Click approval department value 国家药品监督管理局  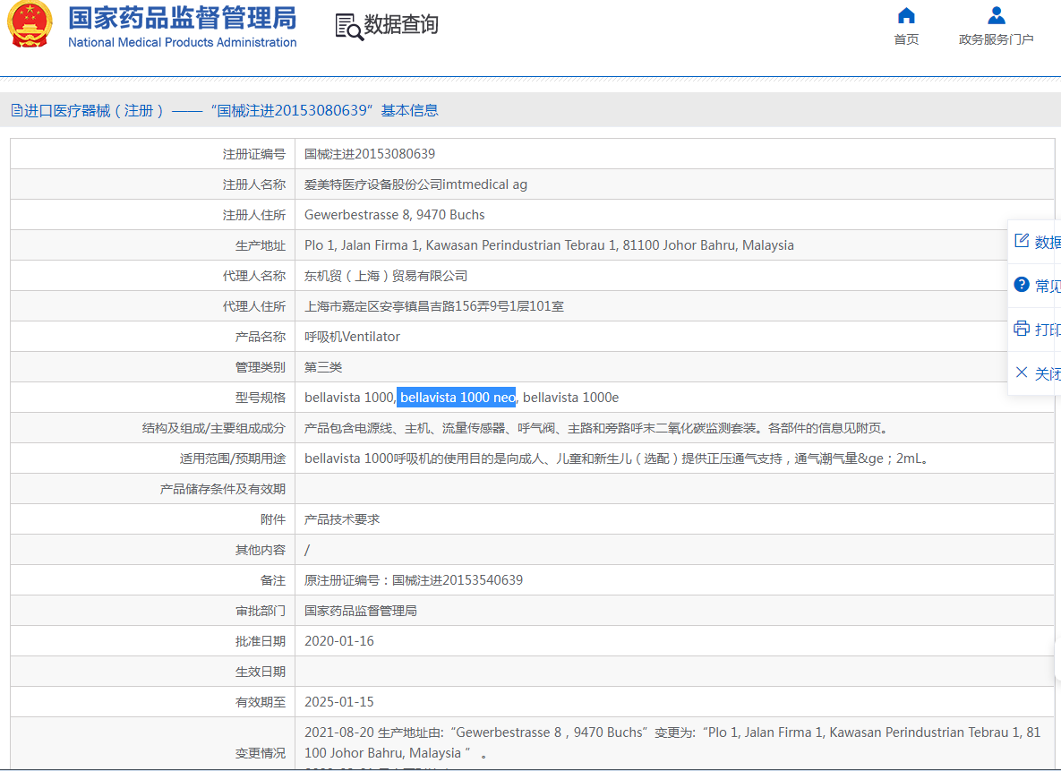pos(361,611)
